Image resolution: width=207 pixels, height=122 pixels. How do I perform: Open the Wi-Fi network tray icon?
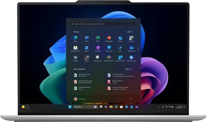[x=167, y=107]
